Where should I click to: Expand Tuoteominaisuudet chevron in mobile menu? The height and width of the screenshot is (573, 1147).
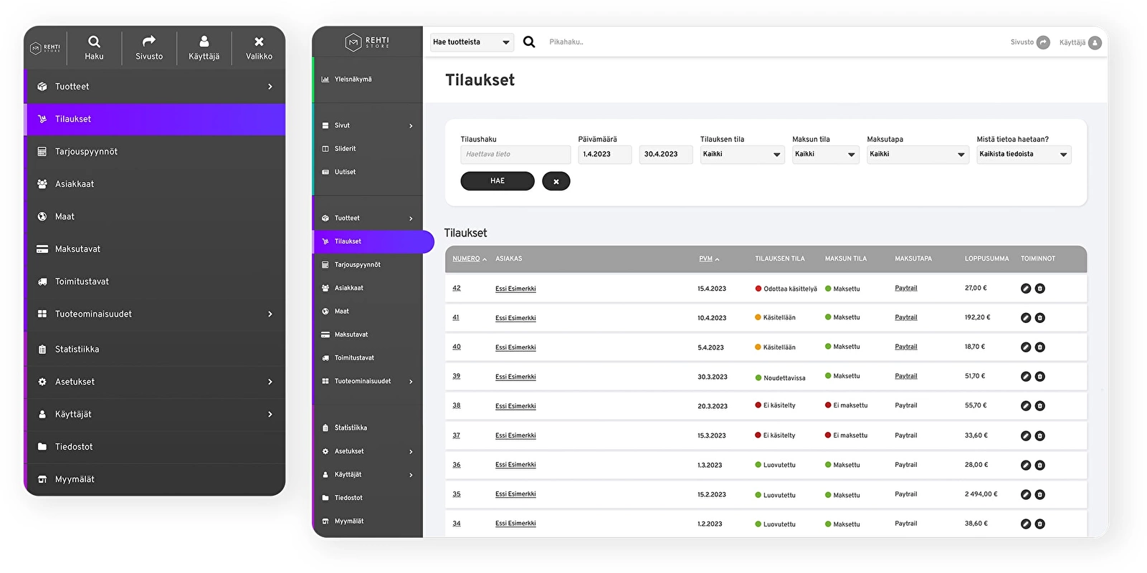(x=270, y=314)
